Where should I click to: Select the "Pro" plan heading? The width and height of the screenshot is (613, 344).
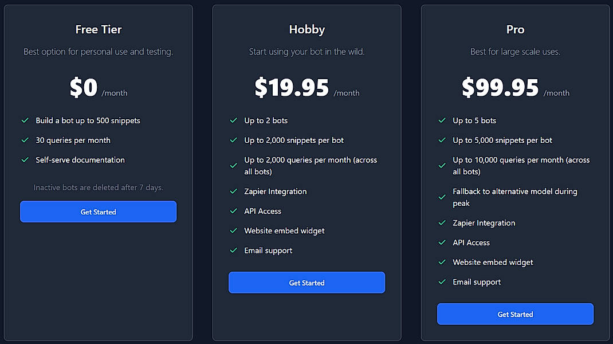[x=515, y=29]
